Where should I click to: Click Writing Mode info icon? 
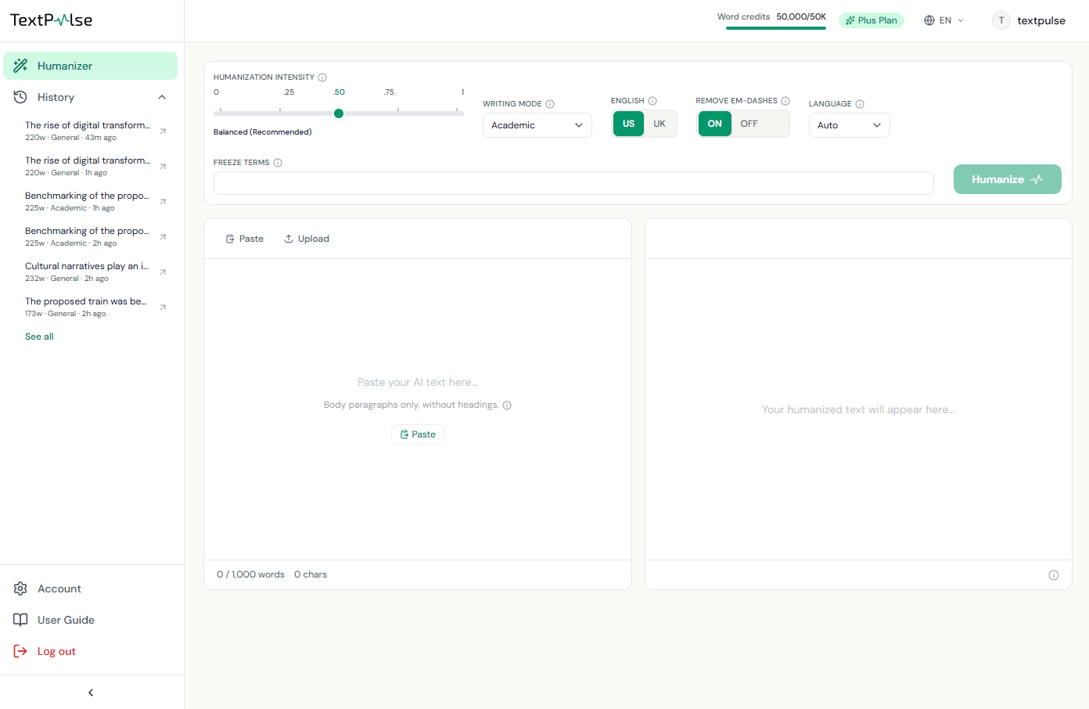550,104
